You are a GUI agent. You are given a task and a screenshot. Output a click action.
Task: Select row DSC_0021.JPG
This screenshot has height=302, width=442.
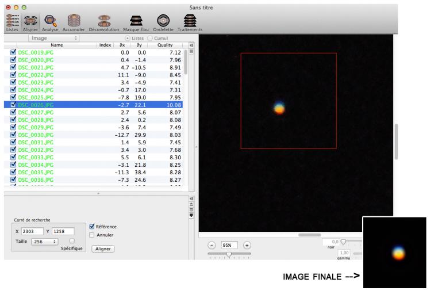click(93, 67)
